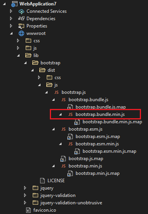The image size is (148, 214).
Task: Click the lib open-folder icon
Action: pos(28,55)
